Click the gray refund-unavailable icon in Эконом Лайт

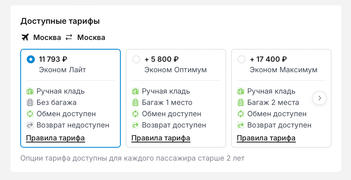(30, 125)
